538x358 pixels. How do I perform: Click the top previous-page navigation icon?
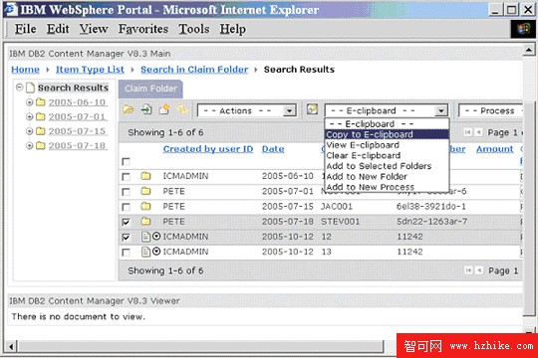(479, 132)
